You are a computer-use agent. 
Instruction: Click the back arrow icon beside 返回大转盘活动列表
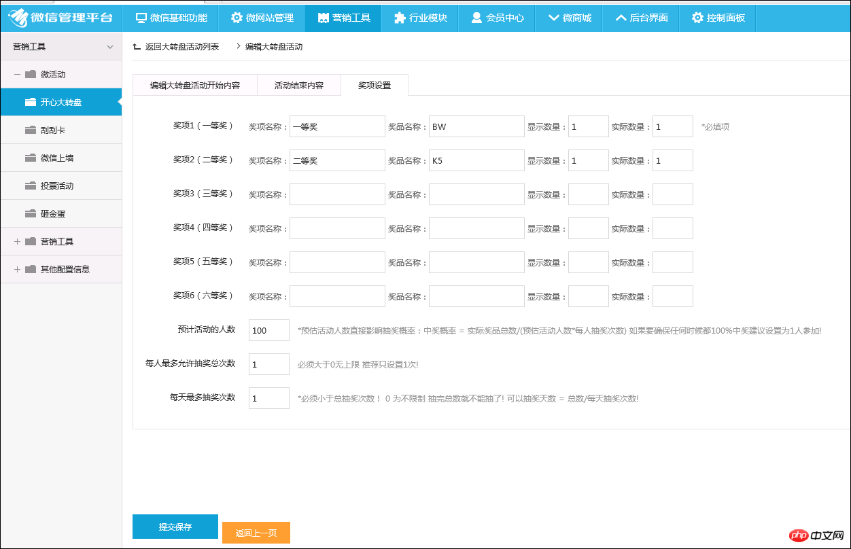pos(137,47)
